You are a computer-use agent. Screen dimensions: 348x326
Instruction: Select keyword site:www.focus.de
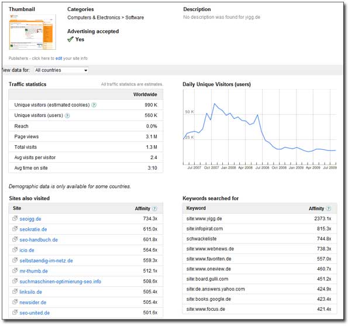pyautogui.click(x=206, y=309)
